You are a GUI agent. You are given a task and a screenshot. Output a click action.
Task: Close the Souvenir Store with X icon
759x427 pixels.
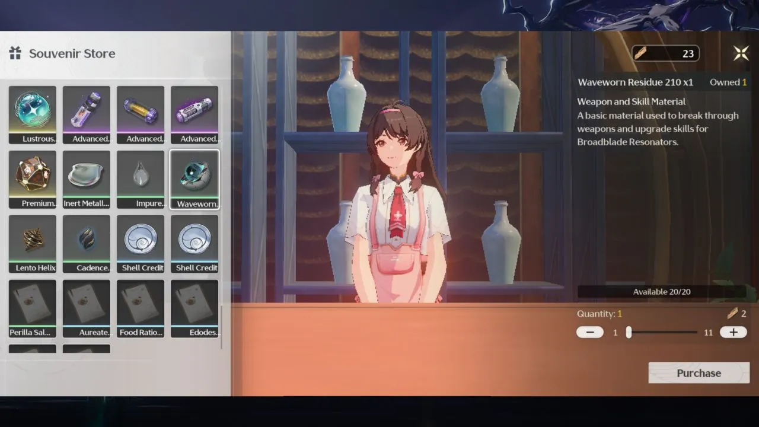coord(741,53)
